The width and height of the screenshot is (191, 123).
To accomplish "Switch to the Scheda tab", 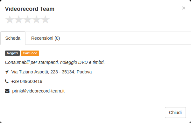I will (13, 38).
